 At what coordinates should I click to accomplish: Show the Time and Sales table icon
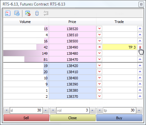click(17, 13)
